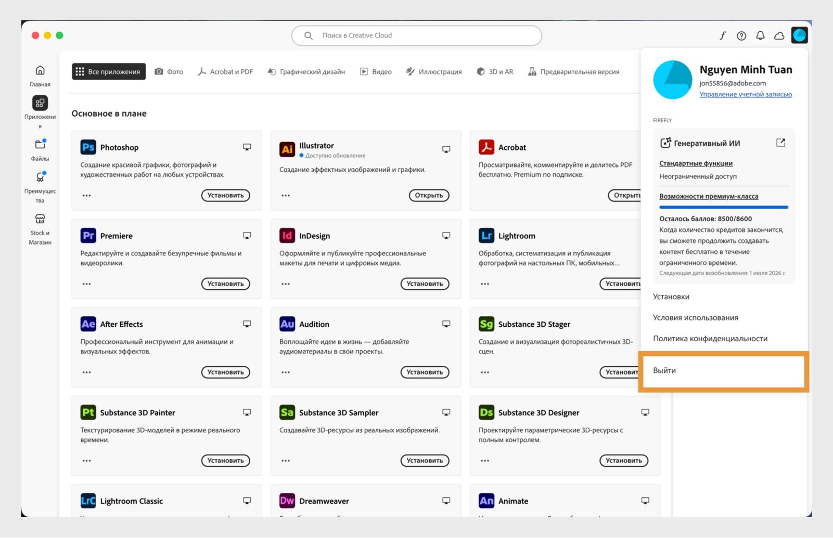Click the large profile picture in account panel
This screenshot has width=833, height=538.
pos(673,80)
